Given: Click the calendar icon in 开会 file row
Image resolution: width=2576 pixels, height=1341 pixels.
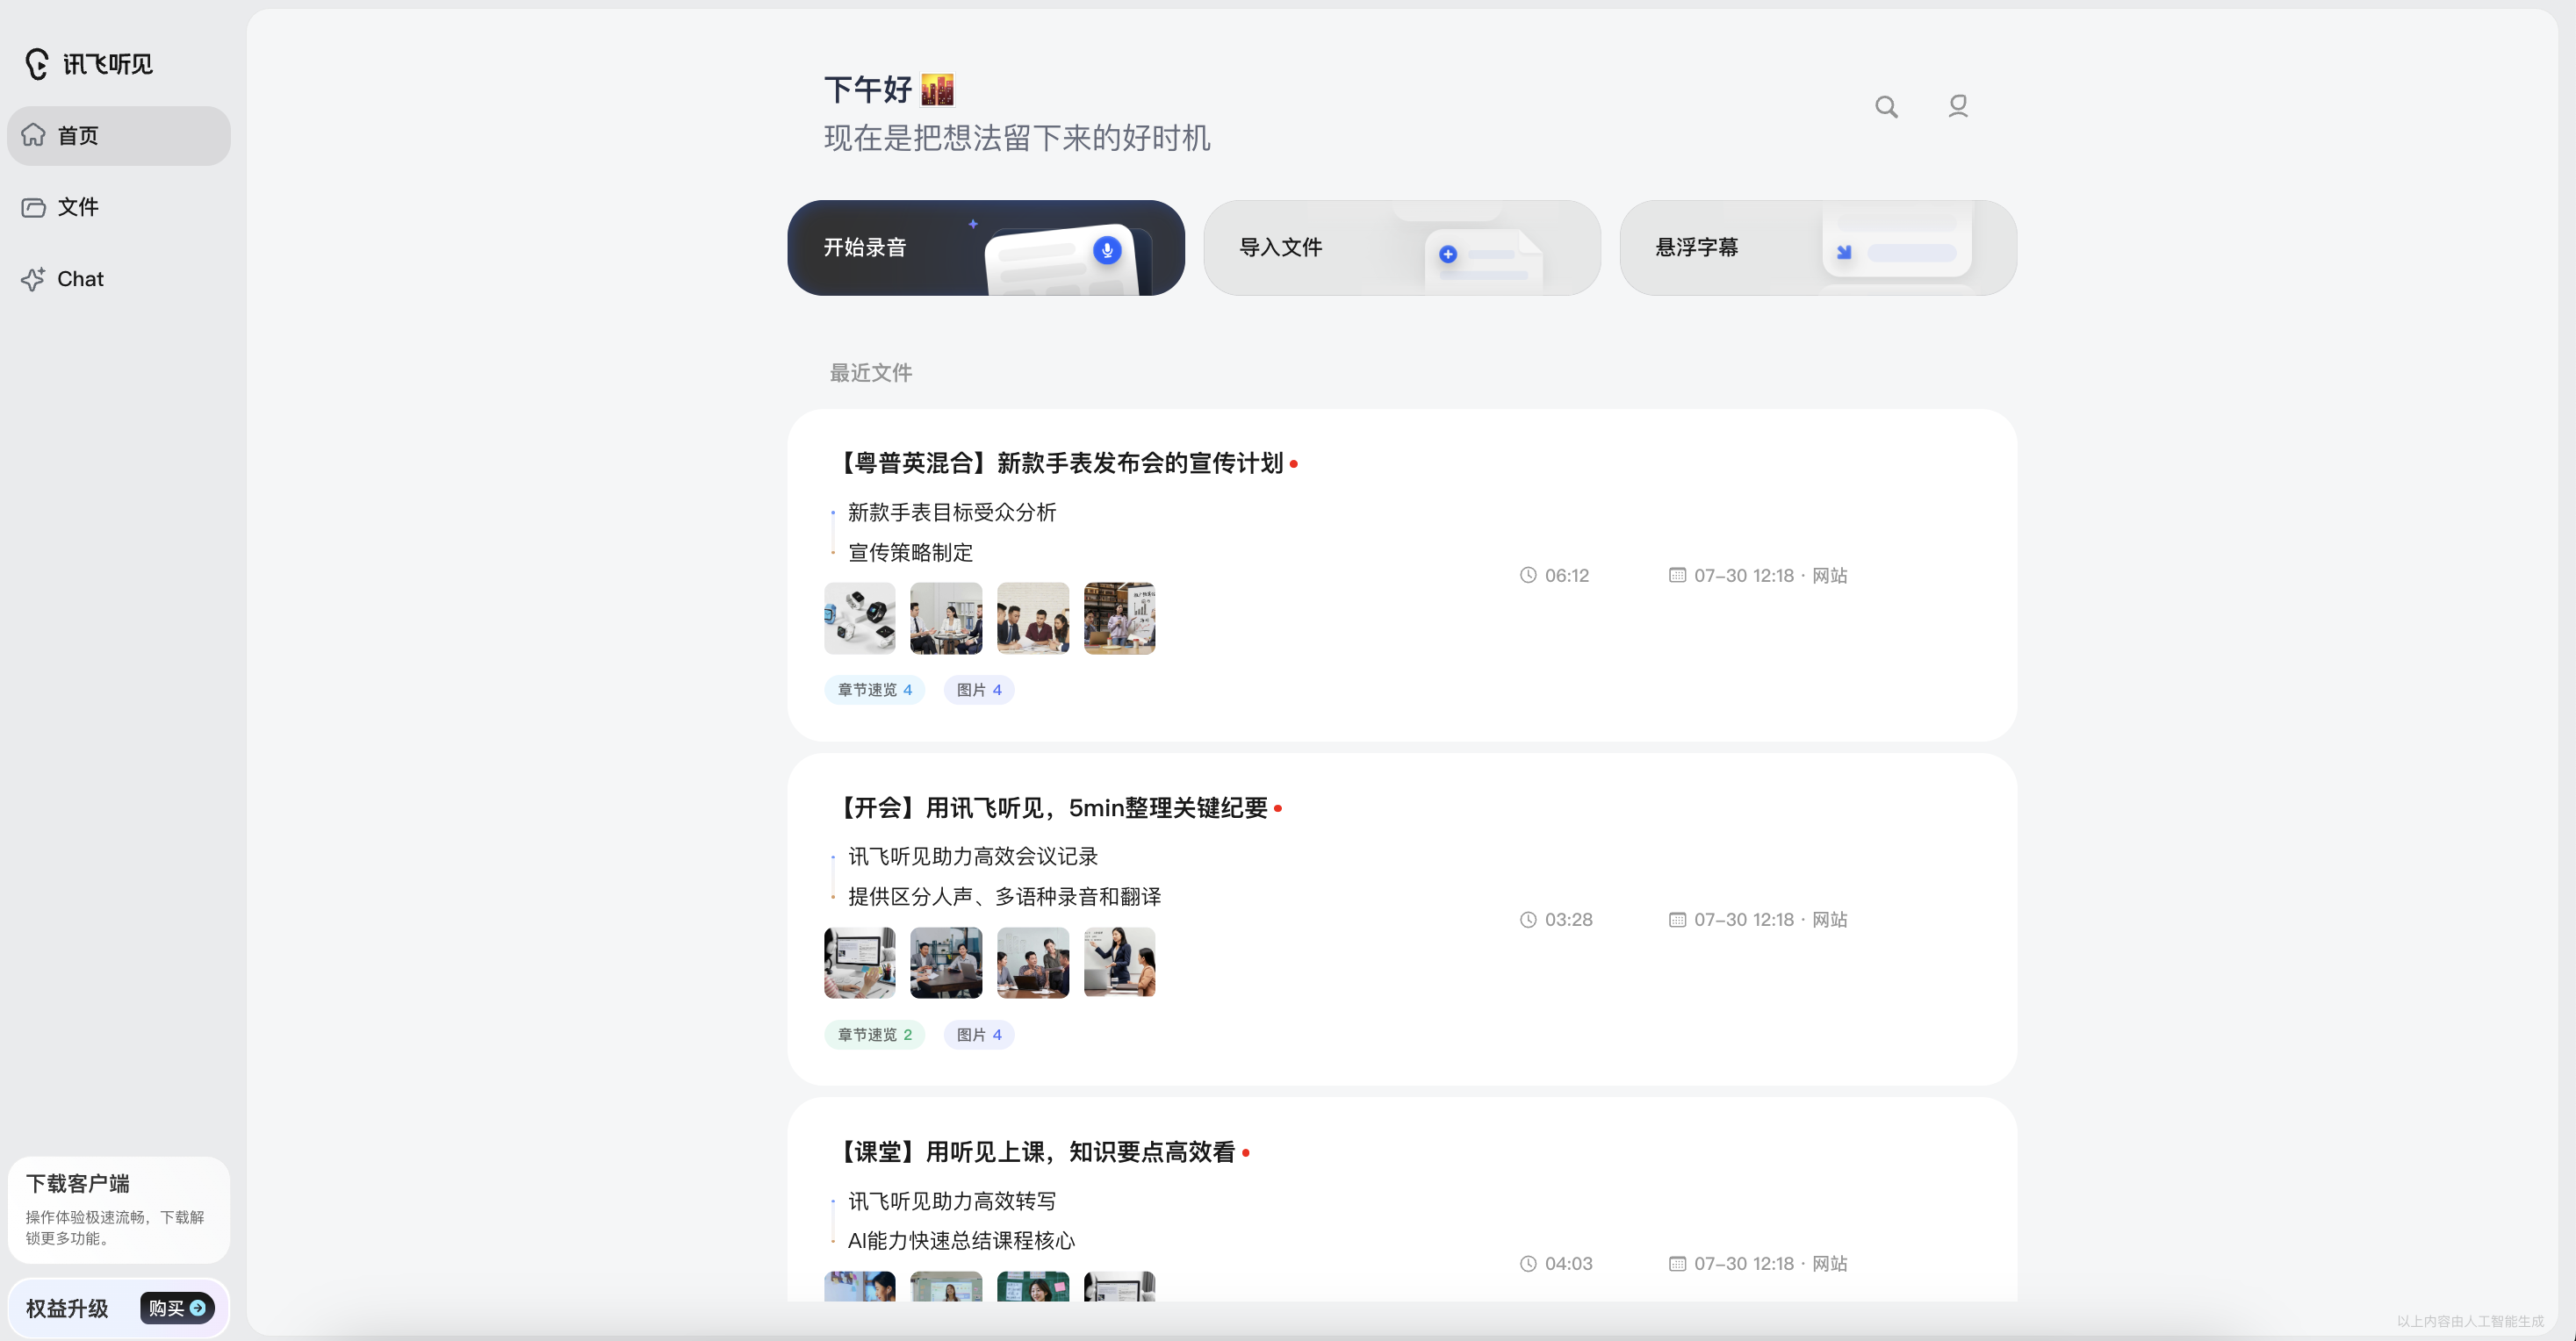Looking at the screenshot, I should pos(1677,921).
